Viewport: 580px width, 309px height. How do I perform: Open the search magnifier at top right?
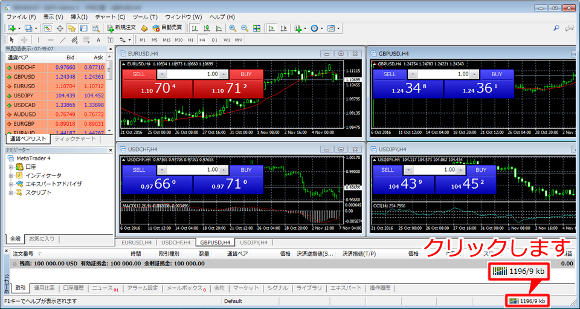tap(556, 28)
